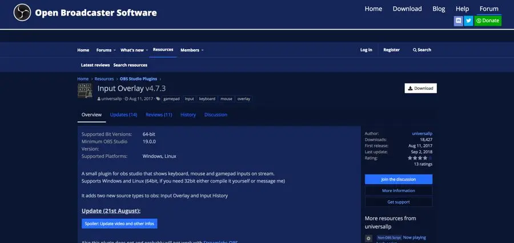
Task: Click the Input Overlay plugin icon
Action: pos(85,91)
